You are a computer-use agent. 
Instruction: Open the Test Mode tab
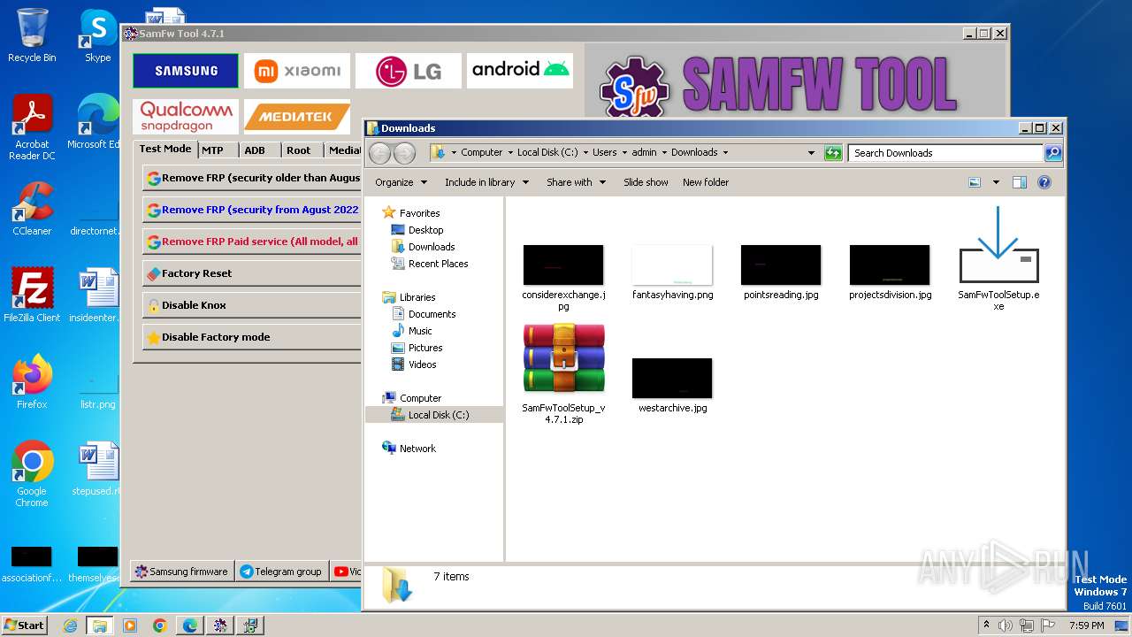(x=165, y=150)
